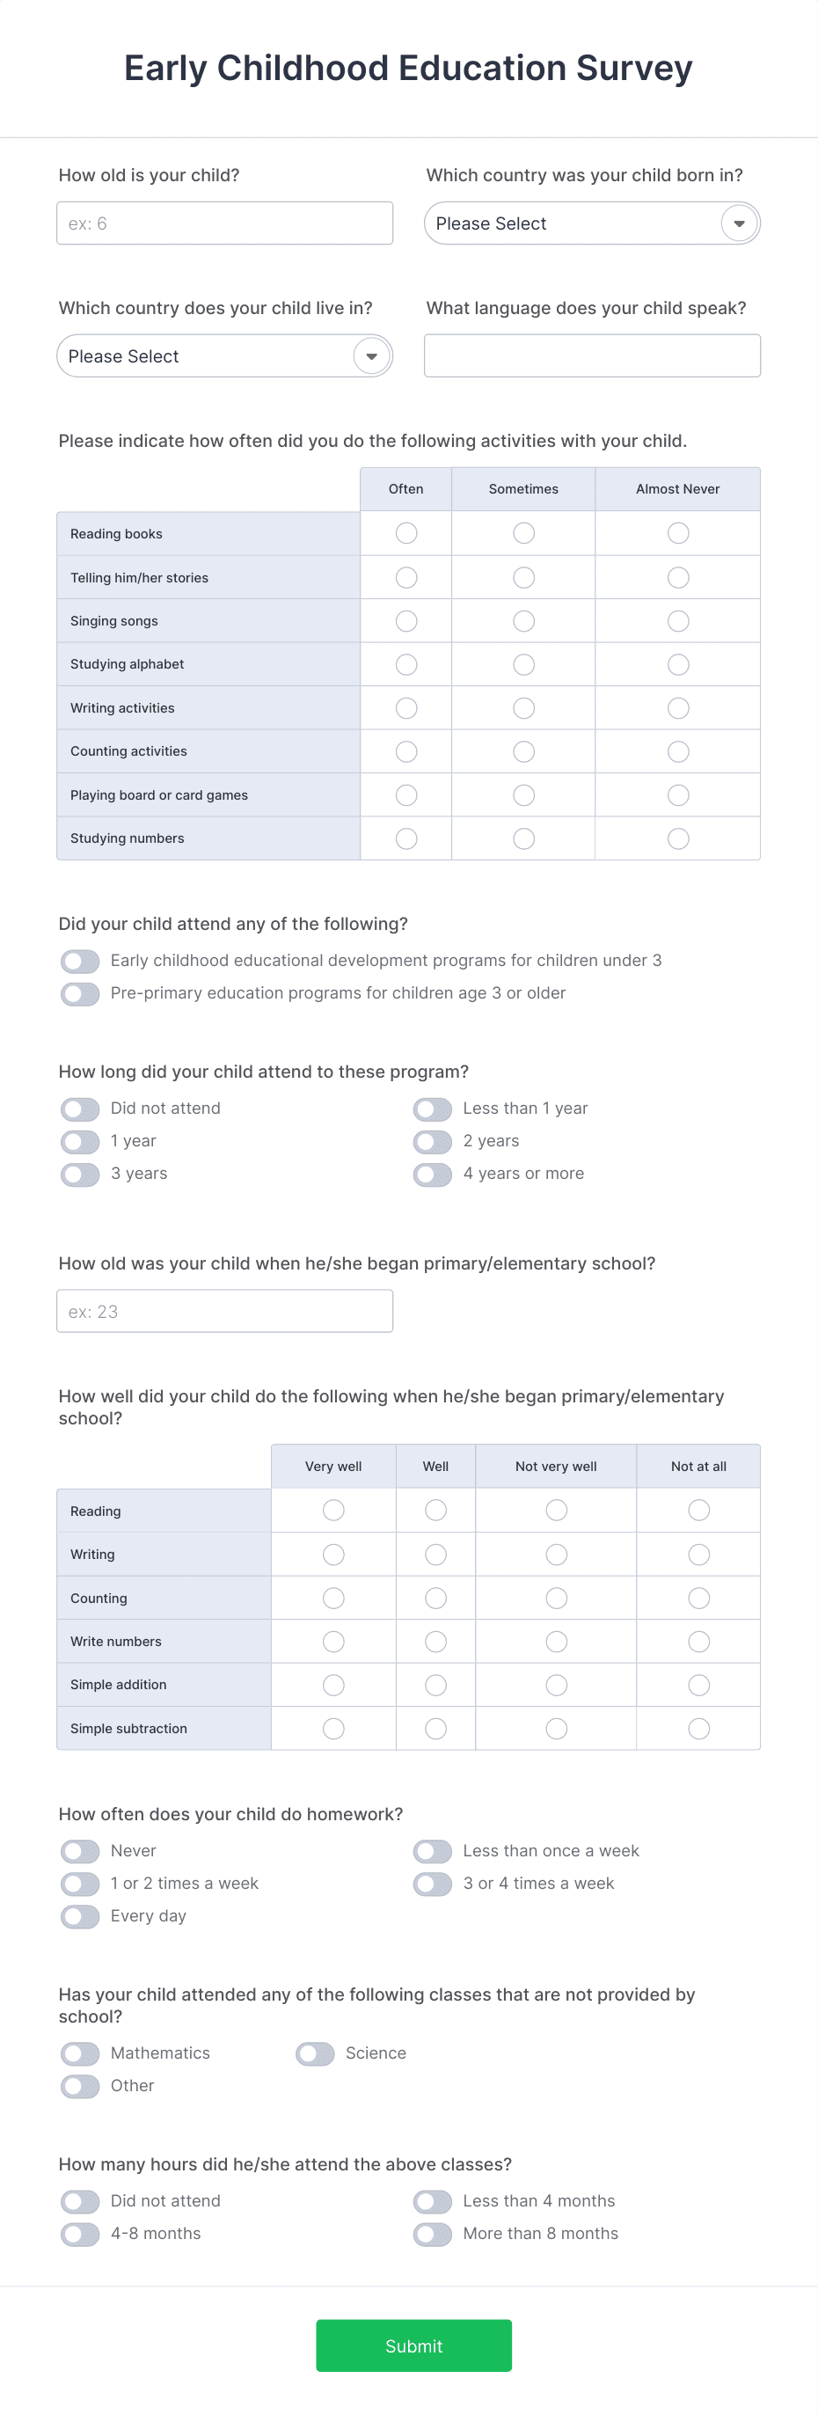This screenshot has height=2415, width=818.
Task: Select 'More than 8 months' attendance option
Action: click(432, 2233)
